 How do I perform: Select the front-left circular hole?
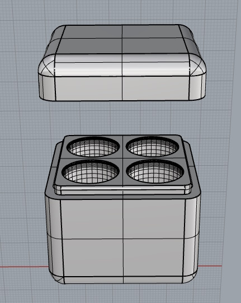[91, 171]
